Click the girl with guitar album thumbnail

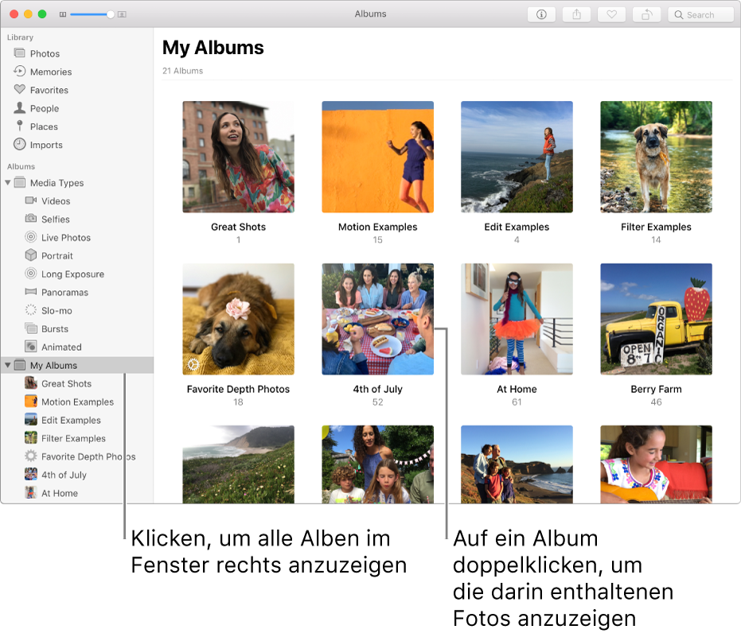click(x=656, y=464)
